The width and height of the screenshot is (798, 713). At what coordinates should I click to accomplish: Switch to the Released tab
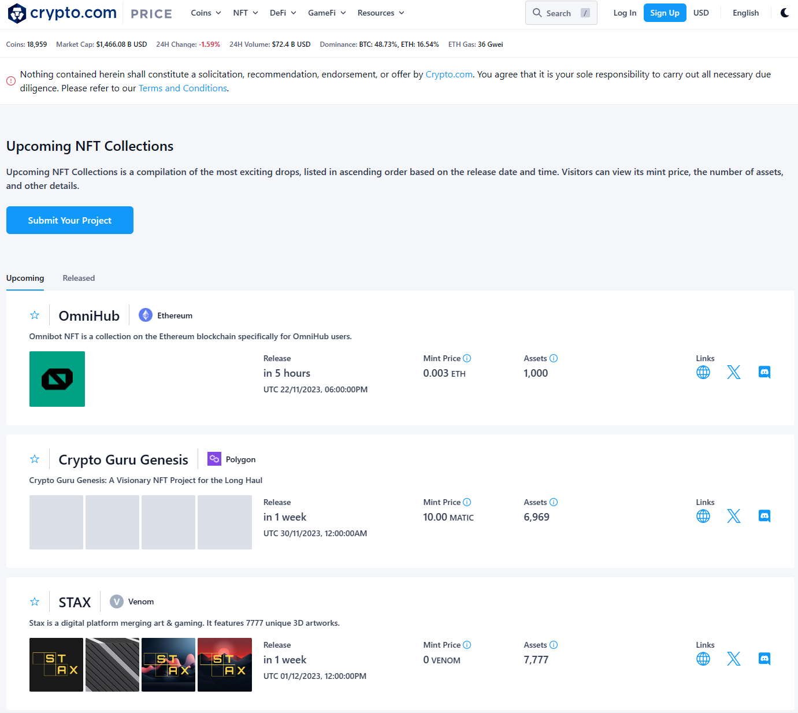[x=79, y=278]
